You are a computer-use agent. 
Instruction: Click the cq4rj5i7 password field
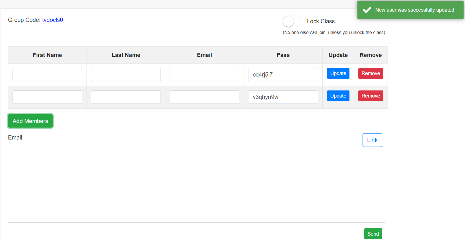(x=283, y=75)
